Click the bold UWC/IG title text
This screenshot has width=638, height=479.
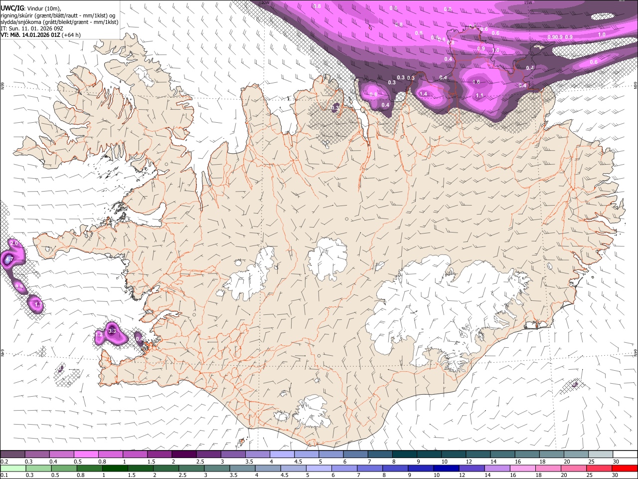click(11, 8)
